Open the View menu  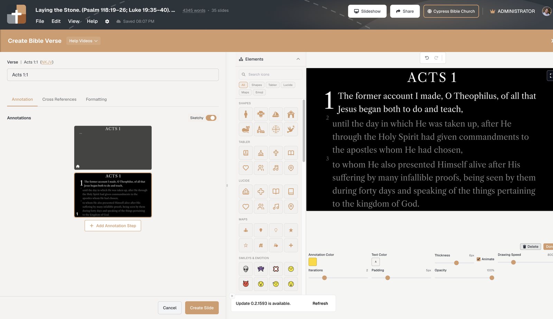pyautogui.click(x=74, y=21)
